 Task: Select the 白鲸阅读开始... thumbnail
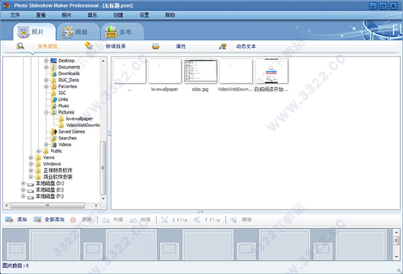[271, 71]
